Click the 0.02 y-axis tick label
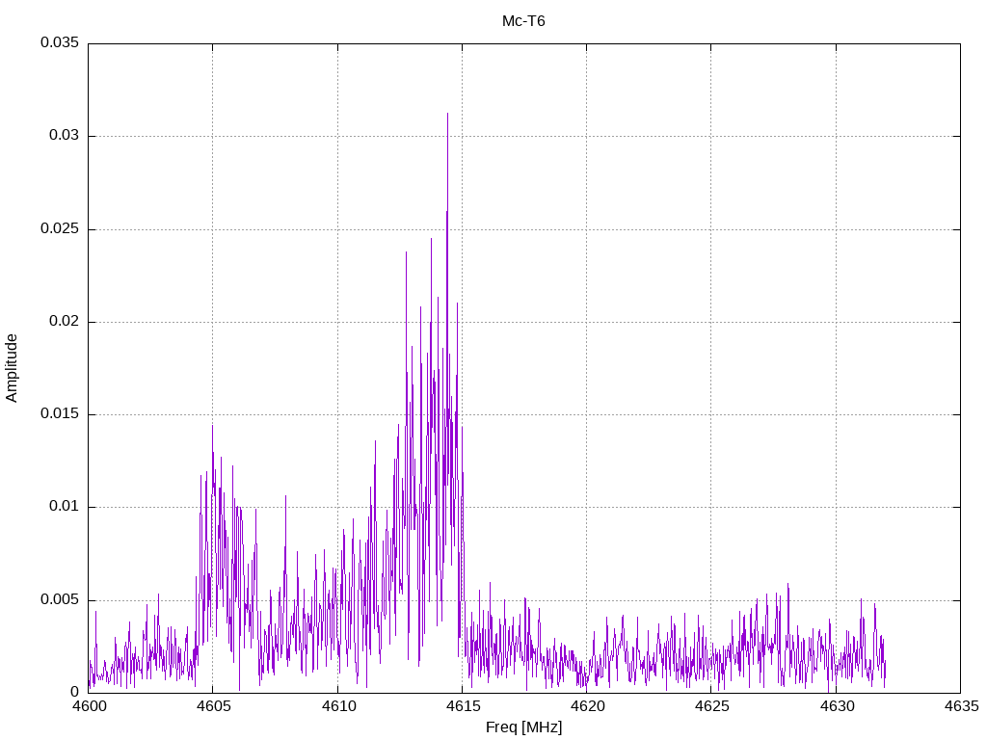The width and height of the screenshot is (987, 740). [x=63, y=322]
